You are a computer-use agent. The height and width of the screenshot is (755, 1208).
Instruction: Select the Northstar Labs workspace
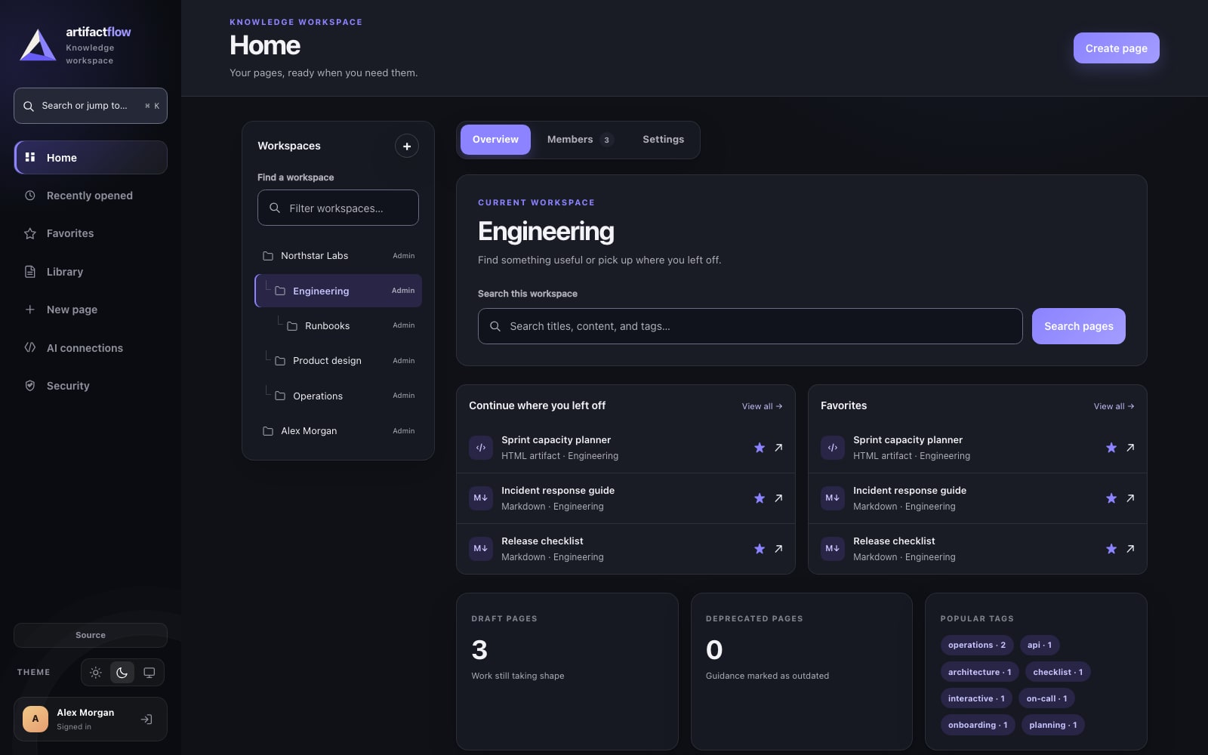[x=338, y=256]
